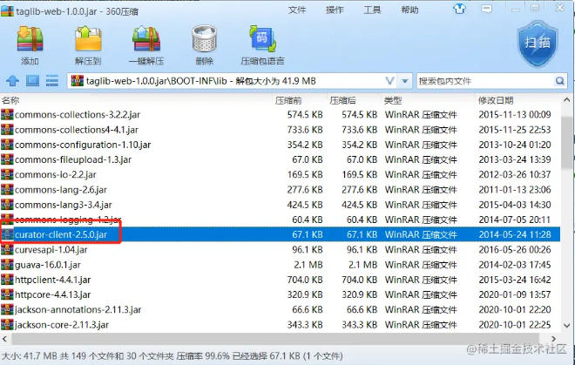Viewport: 575px width, 365px height.
Task: Open the address bar dropdown arrow
Action: 405,81
